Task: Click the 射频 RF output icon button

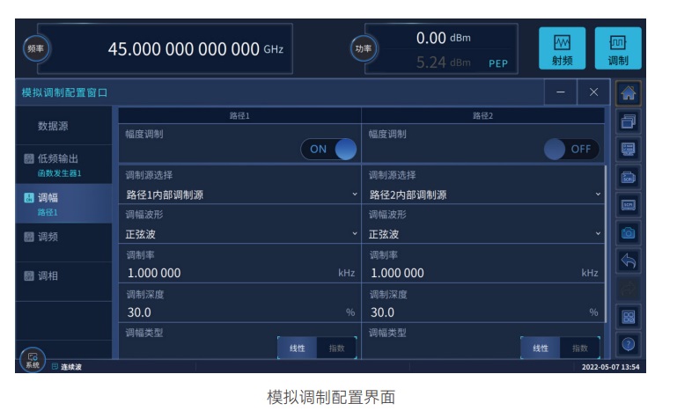Action: click(563, 48)
